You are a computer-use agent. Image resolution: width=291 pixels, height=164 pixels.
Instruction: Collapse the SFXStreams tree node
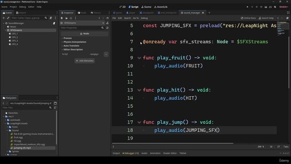tap(5, 30)
